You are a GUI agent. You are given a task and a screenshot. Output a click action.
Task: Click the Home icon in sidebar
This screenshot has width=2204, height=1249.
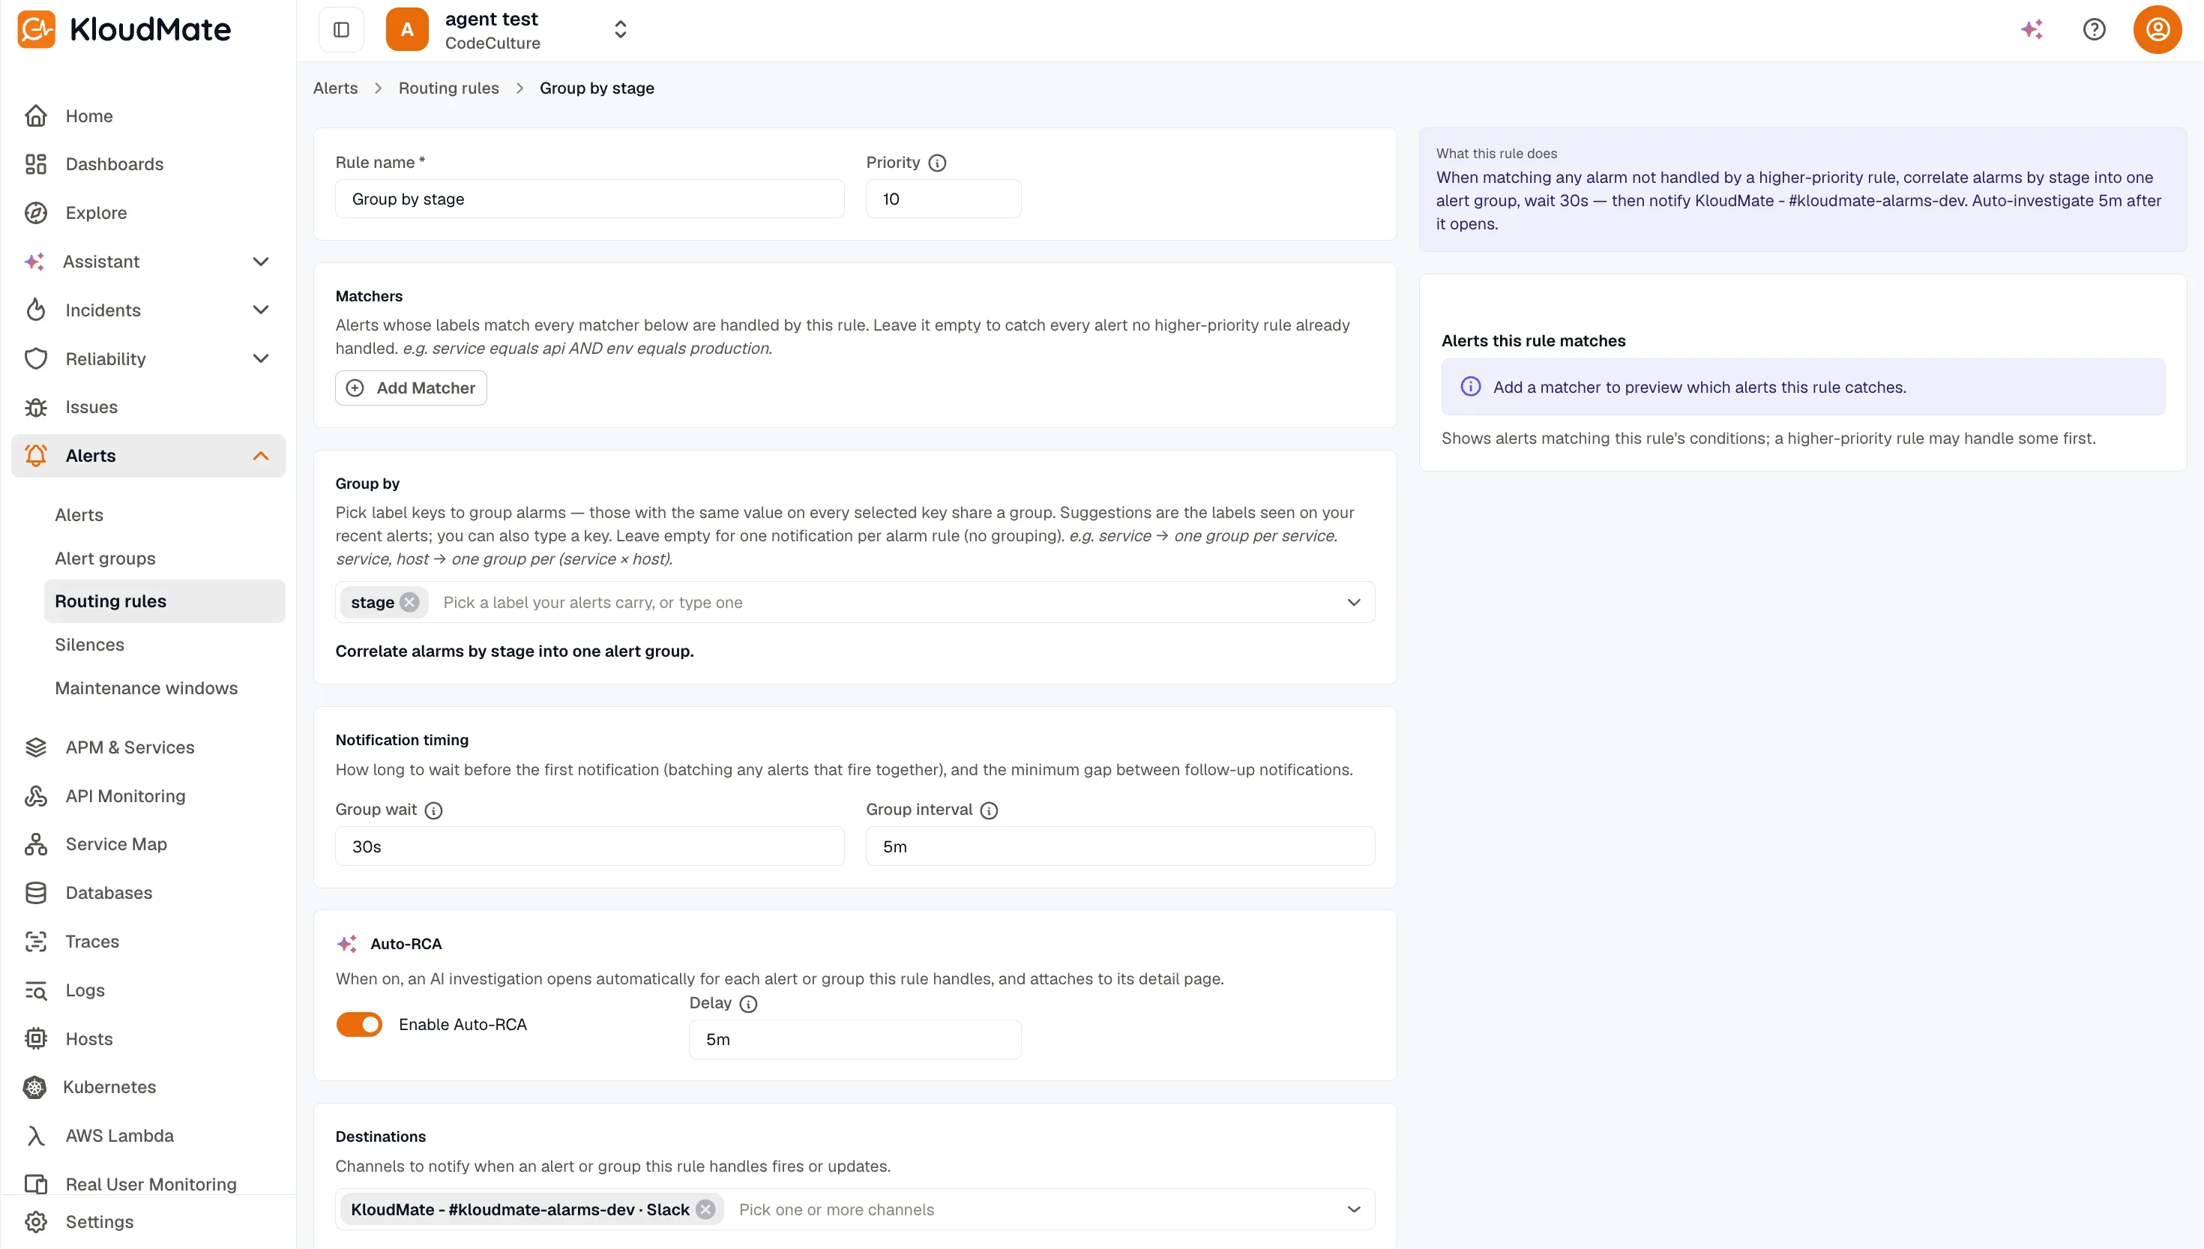[x=36, y=115]
